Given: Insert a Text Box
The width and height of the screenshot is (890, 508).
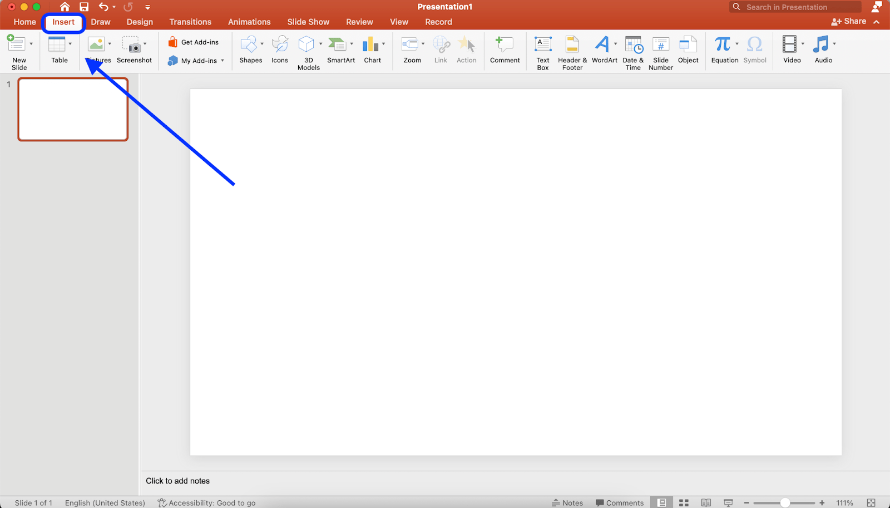Looking at the screenshot, I should 542,51.
